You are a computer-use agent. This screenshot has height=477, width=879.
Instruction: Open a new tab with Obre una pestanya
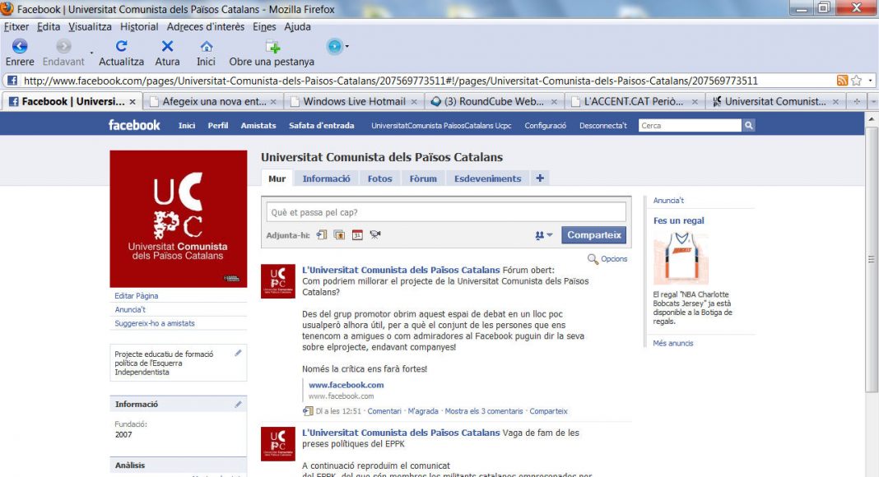[x=272, y=47]
